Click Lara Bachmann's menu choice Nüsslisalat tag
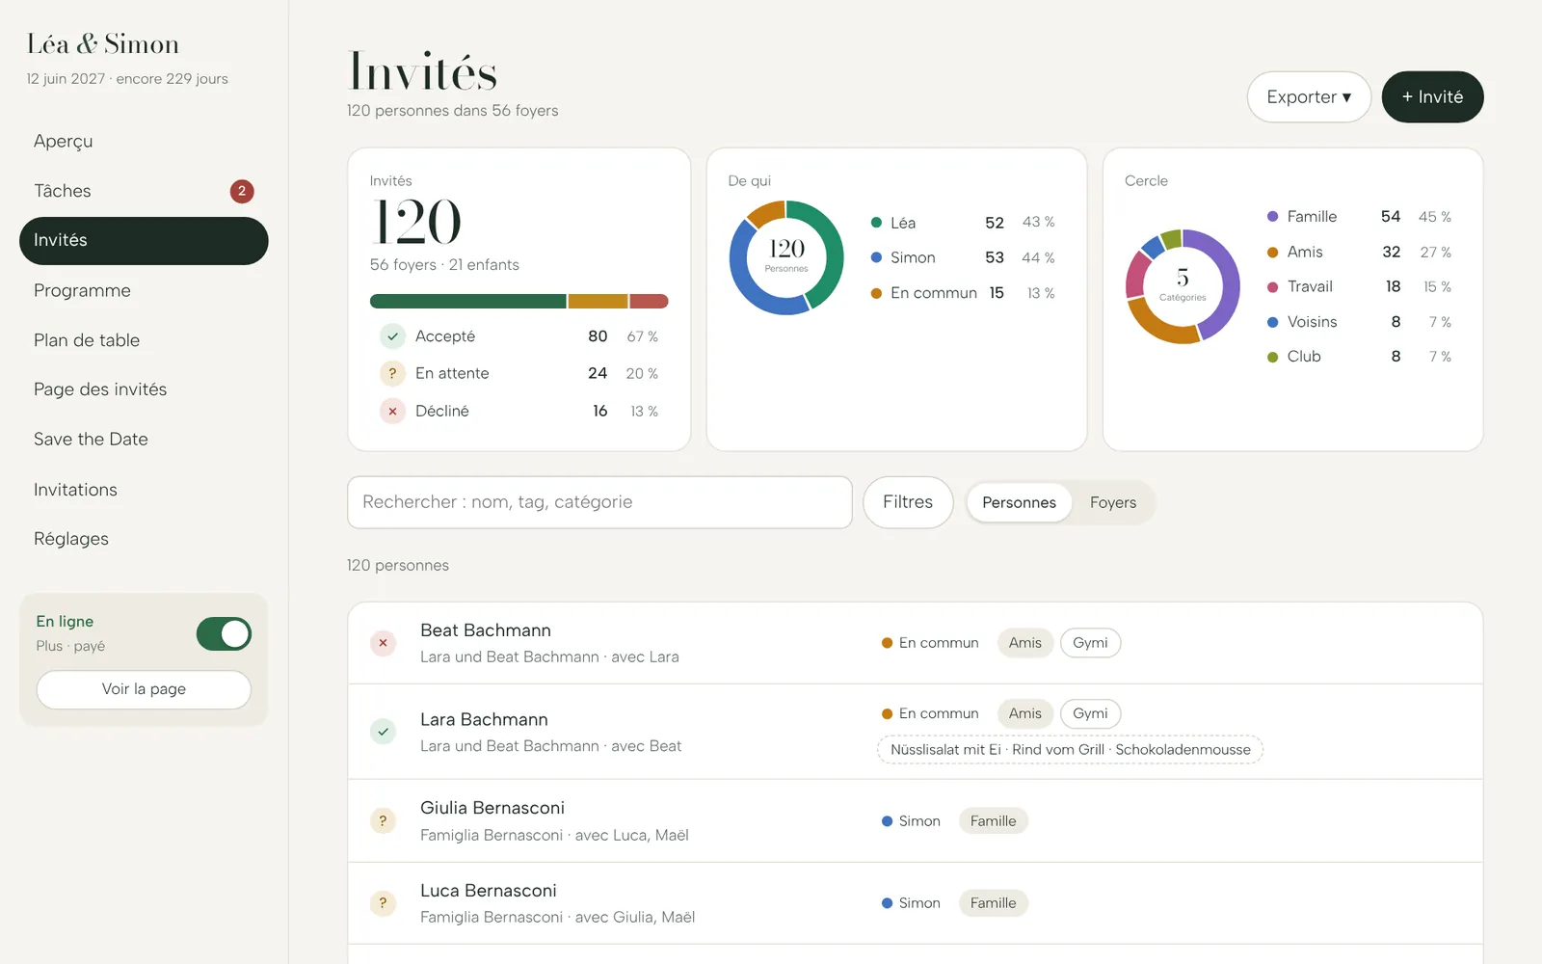The width and height of the screenshot is (1542, 964). 1070,750
